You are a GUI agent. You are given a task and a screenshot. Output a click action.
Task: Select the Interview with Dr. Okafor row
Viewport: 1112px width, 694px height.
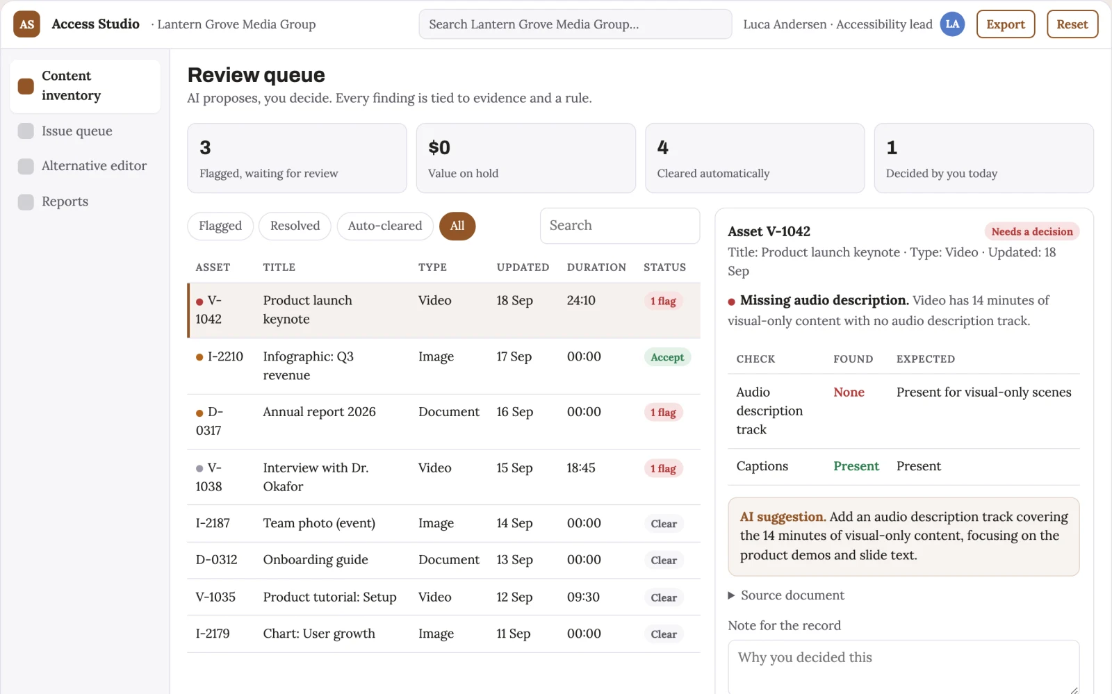coord(443,477)
